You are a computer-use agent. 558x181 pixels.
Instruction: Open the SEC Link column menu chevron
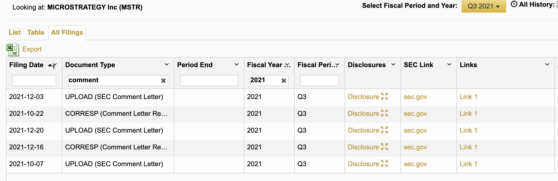449,65
